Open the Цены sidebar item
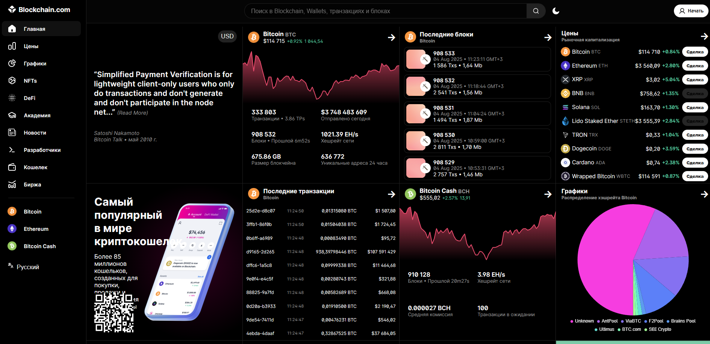The width and height of the screenshot is (710, 344). 41,46
